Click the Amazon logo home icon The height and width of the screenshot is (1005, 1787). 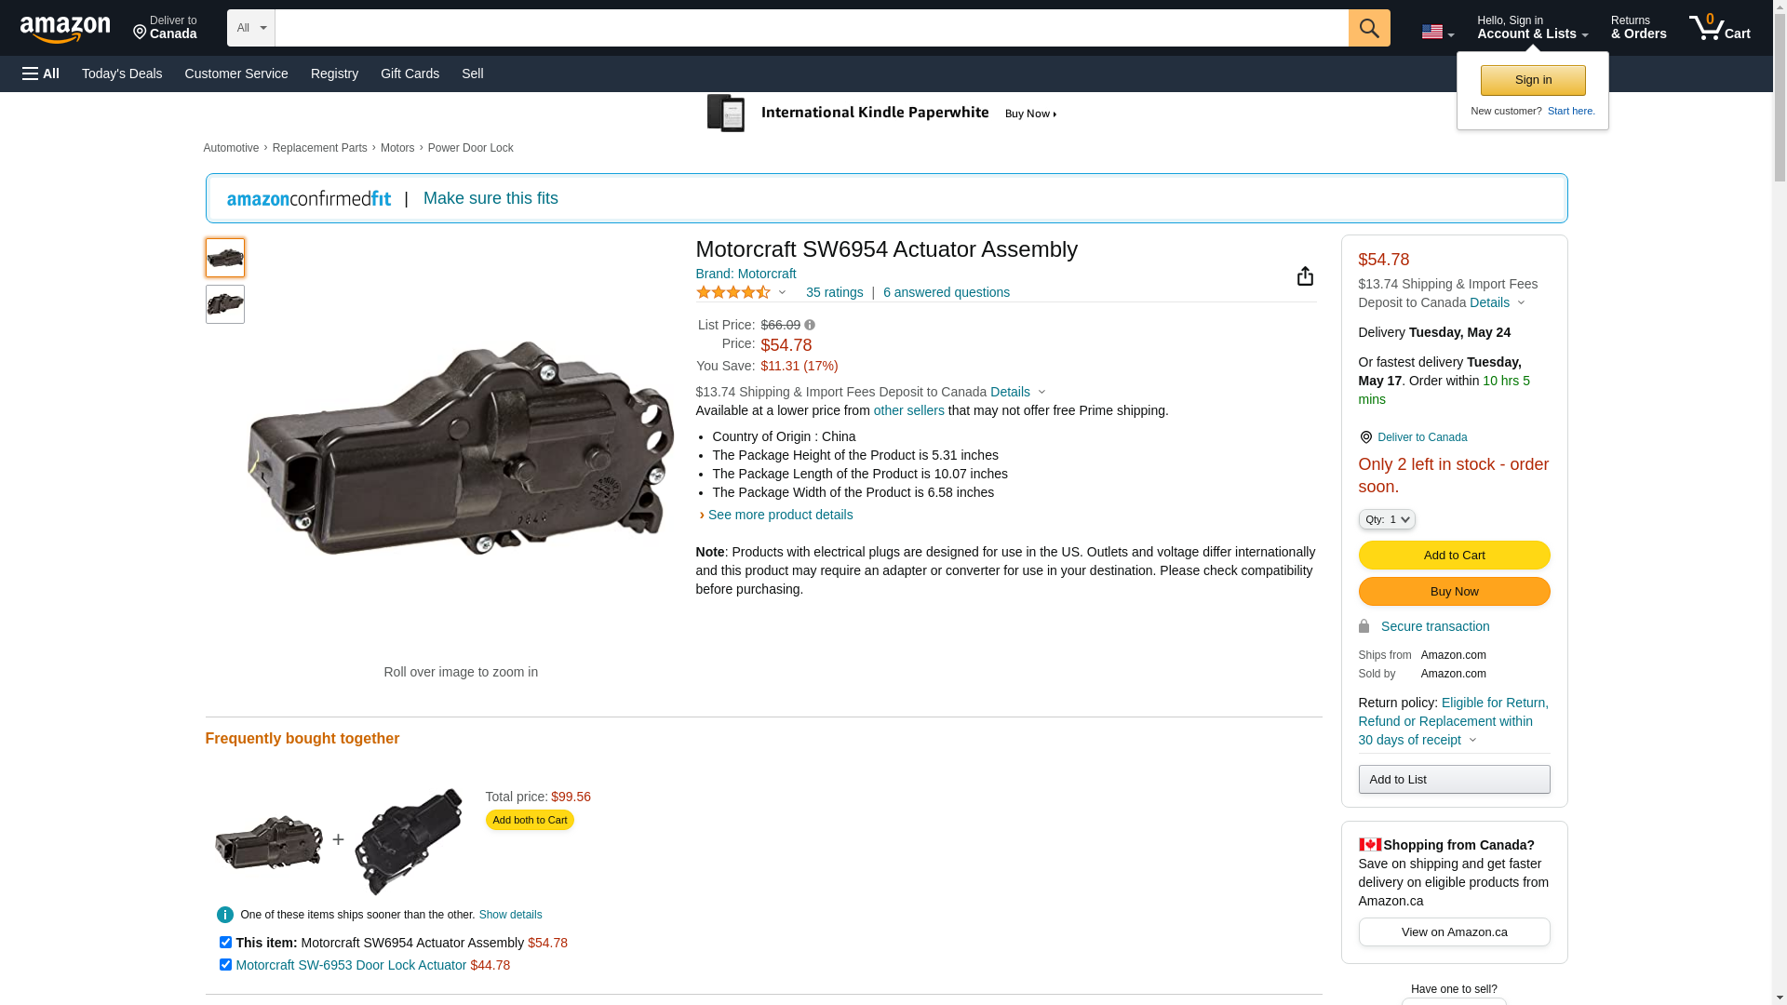pos(65,30)
